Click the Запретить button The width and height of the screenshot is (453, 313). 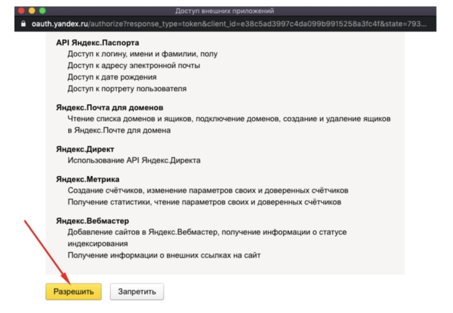[137, 292]
